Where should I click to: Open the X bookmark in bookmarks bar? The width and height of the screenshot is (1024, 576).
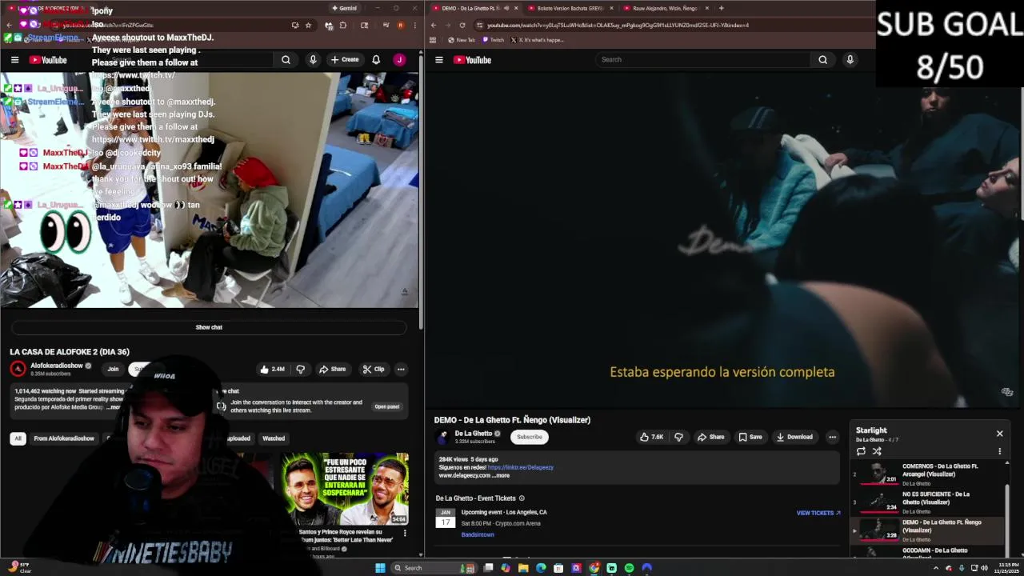coord(538,40)
